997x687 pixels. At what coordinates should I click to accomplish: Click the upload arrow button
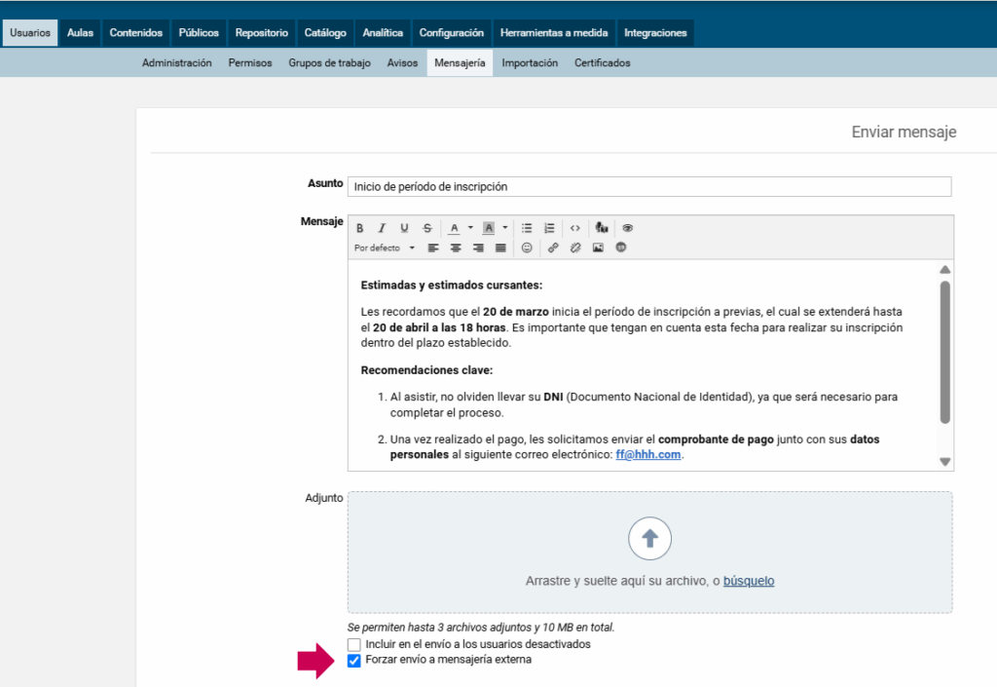click(x=649, y=538)
